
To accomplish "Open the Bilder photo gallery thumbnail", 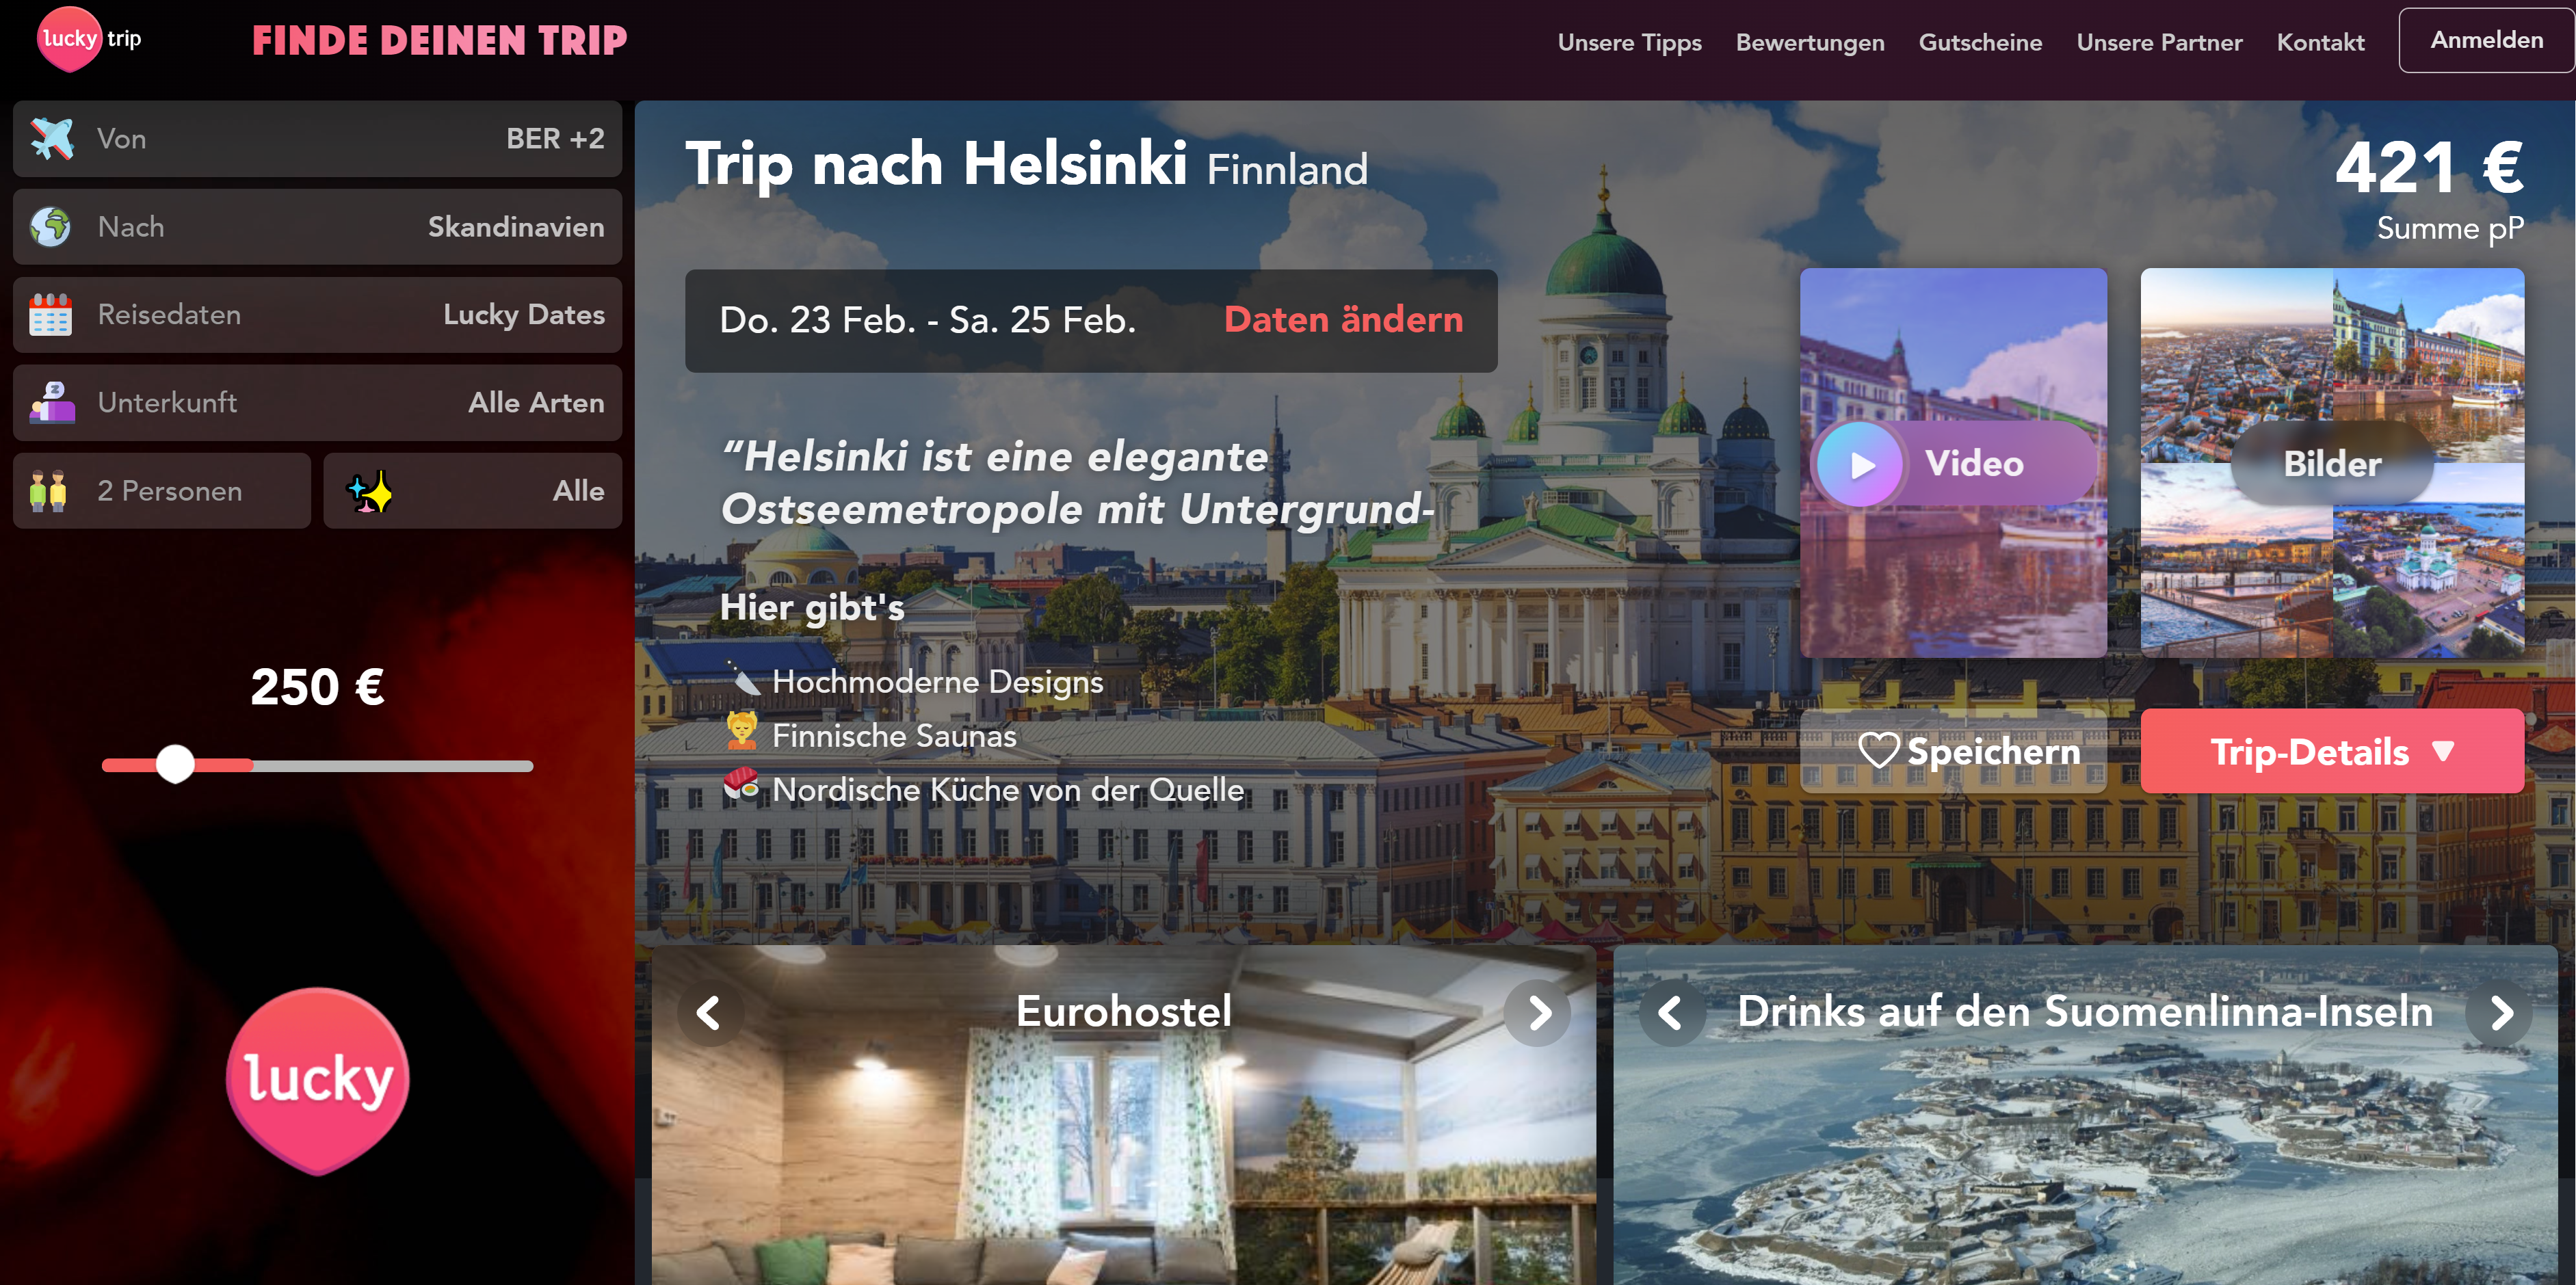I will tap(2331, 463).
